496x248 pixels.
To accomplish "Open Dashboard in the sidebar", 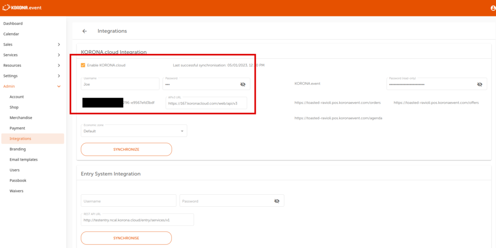I will point(13,23).
